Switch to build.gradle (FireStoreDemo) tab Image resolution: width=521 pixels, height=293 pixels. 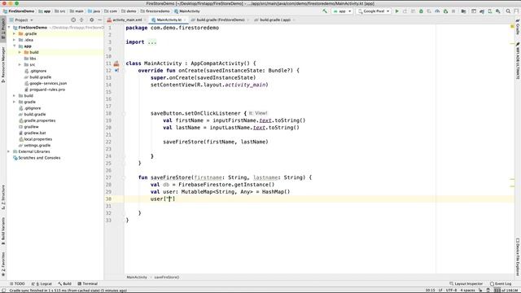pos(220,20)
